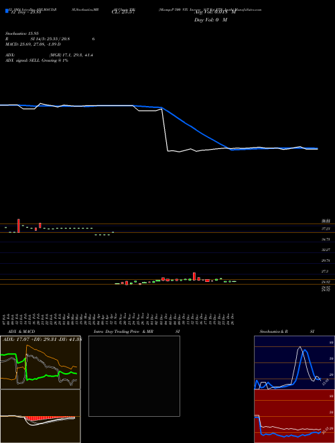Open the ADX indicator mini chart
335x443 pixels.
coord(40,362)
